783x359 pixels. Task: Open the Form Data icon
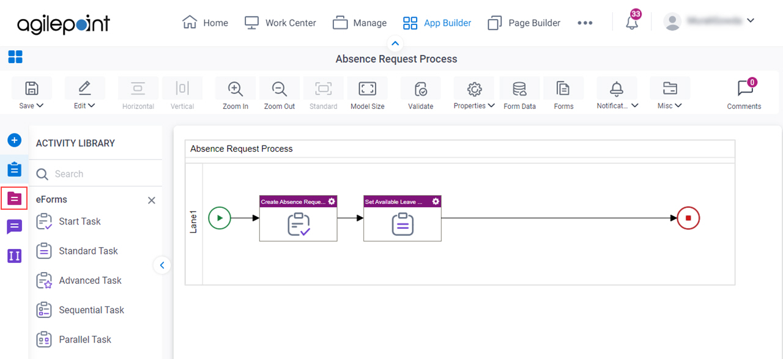pos(519,89)
